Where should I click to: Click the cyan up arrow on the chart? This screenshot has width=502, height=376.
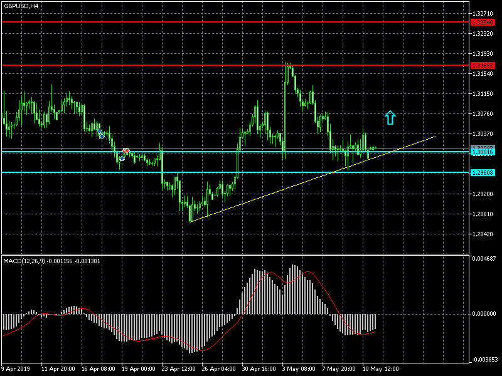pos(390,117)
